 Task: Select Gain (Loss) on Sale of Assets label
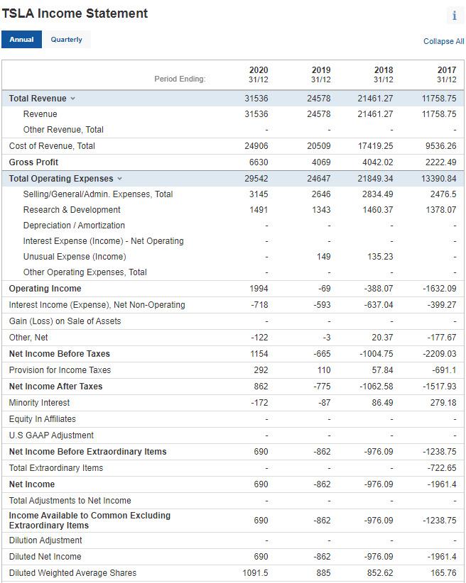[x=65, y=321]
